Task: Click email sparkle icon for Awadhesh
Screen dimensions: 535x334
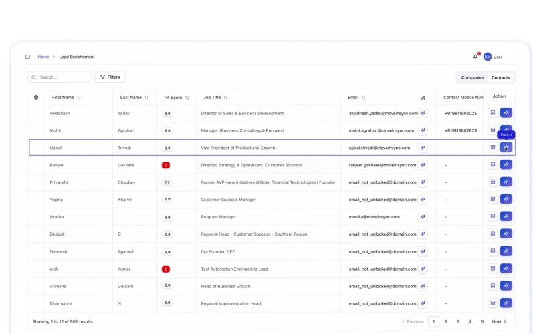Action: click(423, 113)
